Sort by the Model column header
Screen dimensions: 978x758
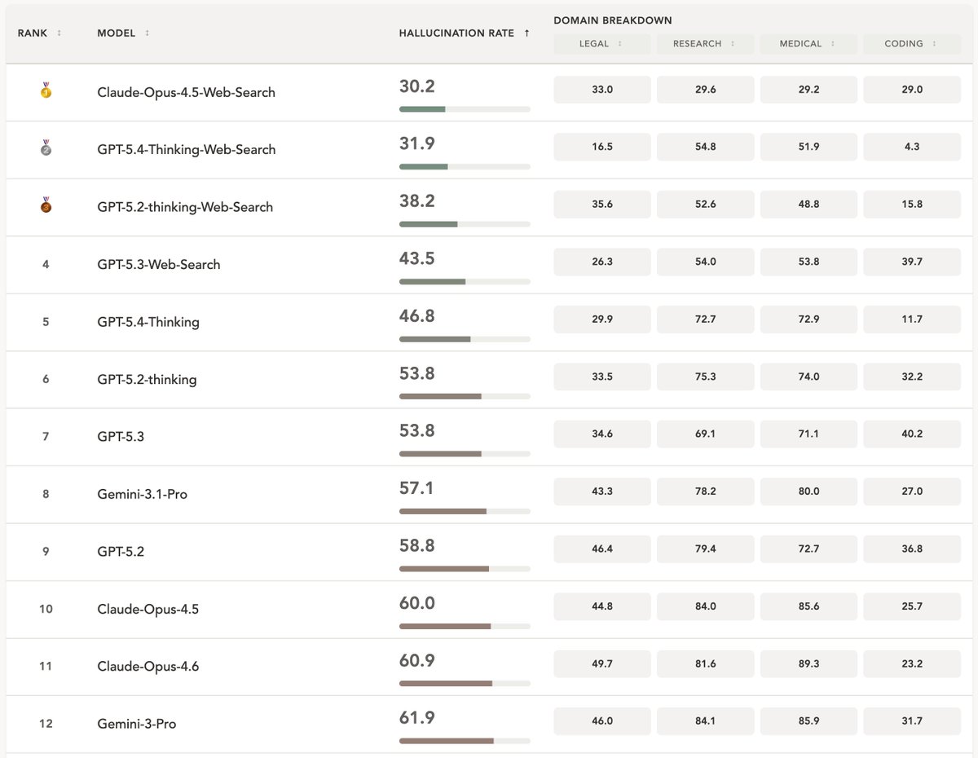(x=123, y=33)
